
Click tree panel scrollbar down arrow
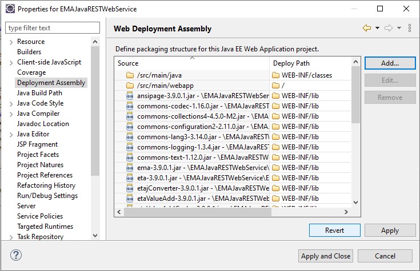95,236
